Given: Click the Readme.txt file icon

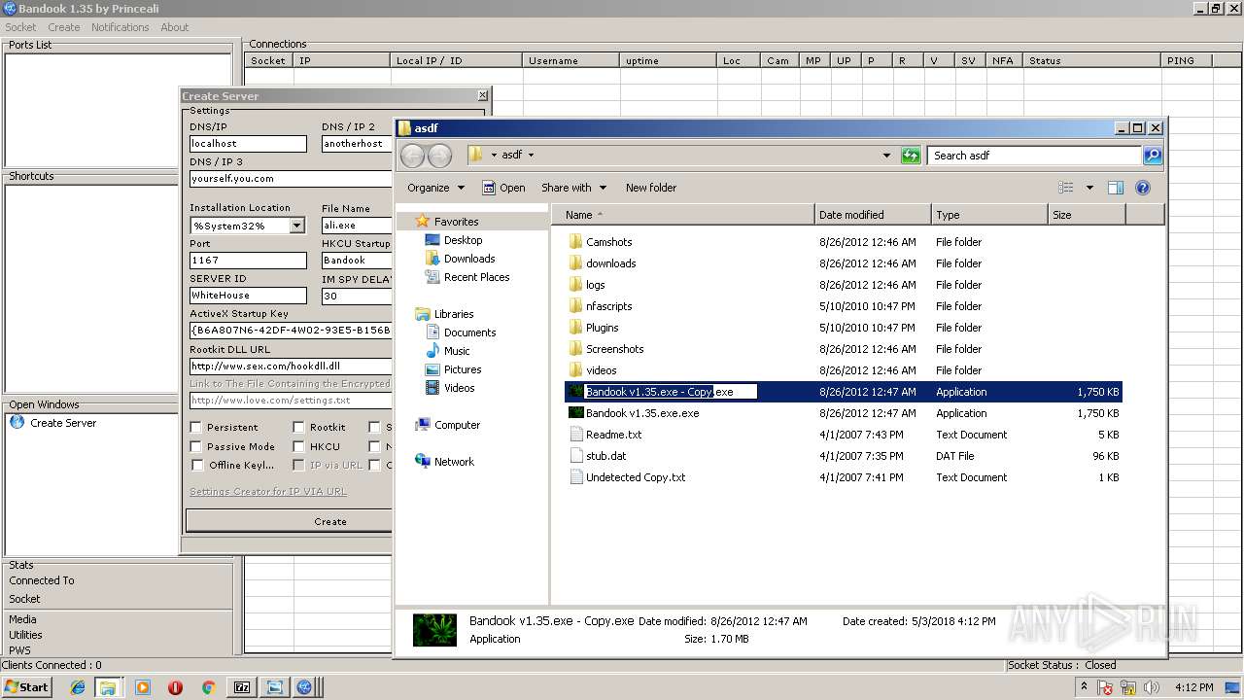Looking at the screenshot, I should 575,435.
